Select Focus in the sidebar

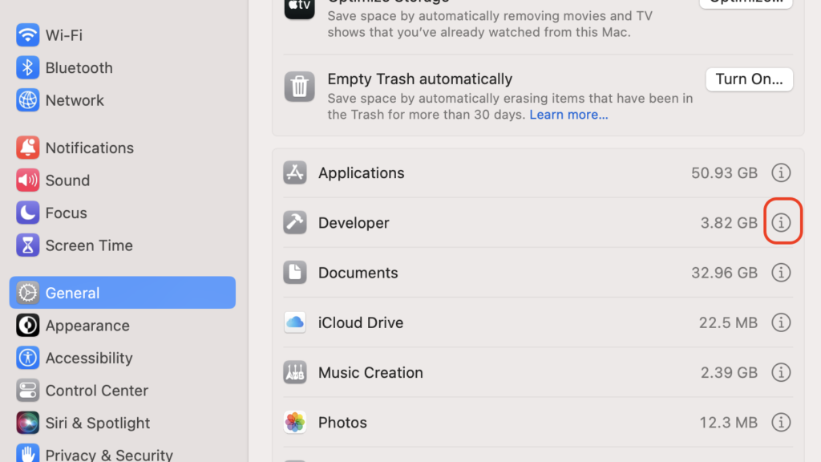pyautogui.click(x=64, y=213)
